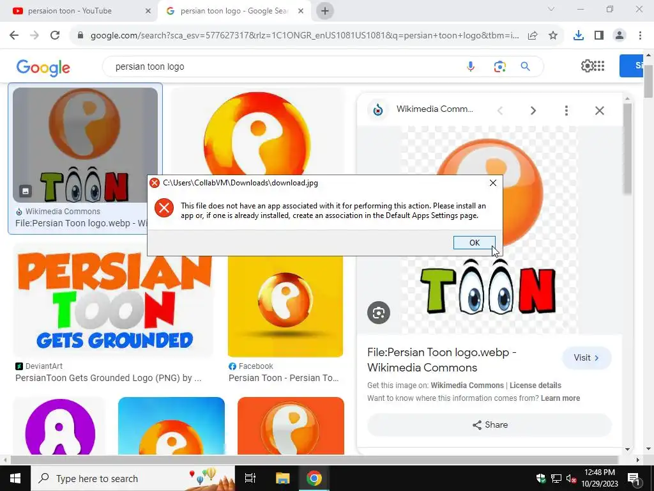Search inside image with Lens button
The image size is (654, 491).
point(378,313)
